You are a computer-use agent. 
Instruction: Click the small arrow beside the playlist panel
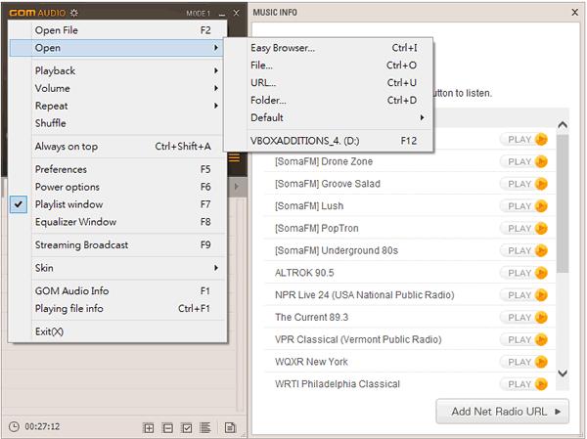click(x=237, y=187)
